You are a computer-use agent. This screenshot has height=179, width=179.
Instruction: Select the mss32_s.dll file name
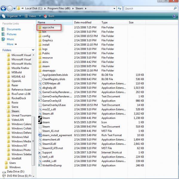pyautogui.click(x=49, y=109)
